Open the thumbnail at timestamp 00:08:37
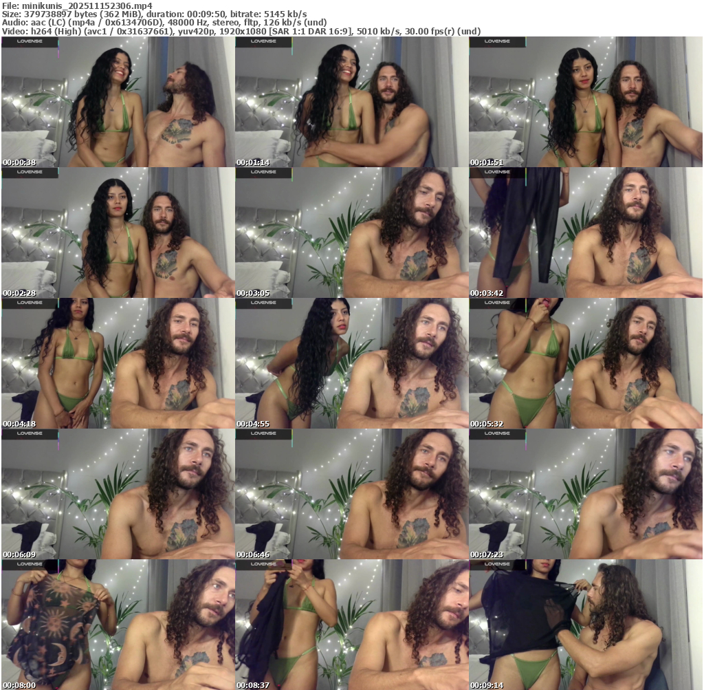The height and width of the screenshot is (690, 704). pyautogui.click(x=352, y=625)
